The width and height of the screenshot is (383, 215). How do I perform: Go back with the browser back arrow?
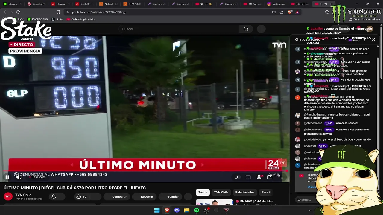point(5,12)
